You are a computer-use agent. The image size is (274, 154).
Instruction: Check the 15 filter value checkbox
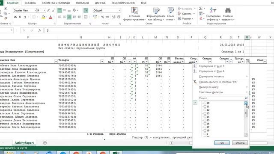[x=205, y=120]
